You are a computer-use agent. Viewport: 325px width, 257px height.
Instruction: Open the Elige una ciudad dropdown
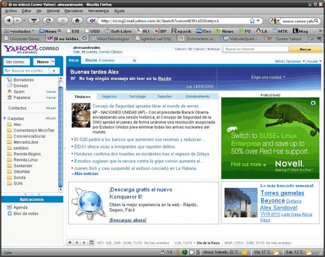[268, 77]
